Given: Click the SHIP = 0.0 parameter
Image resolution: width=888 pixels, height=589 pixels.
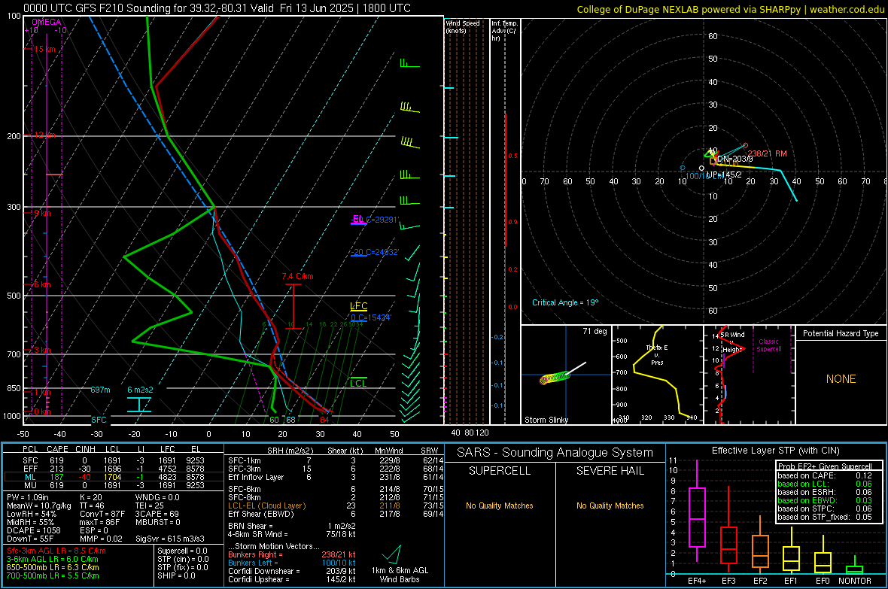Looking at the screenshot, I should (176, 575).
